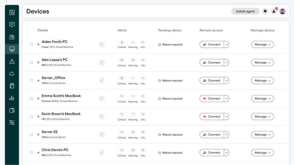Click the critical count badge for Server 02
294x165 pixels.
click(122, 132)
